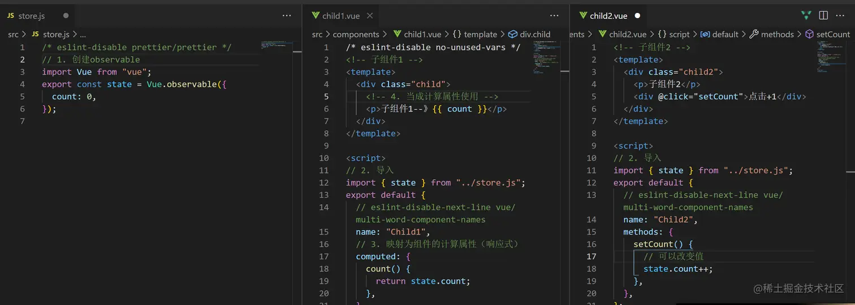Click wrench icon before methods breadcrumb

tap(754, 34)
